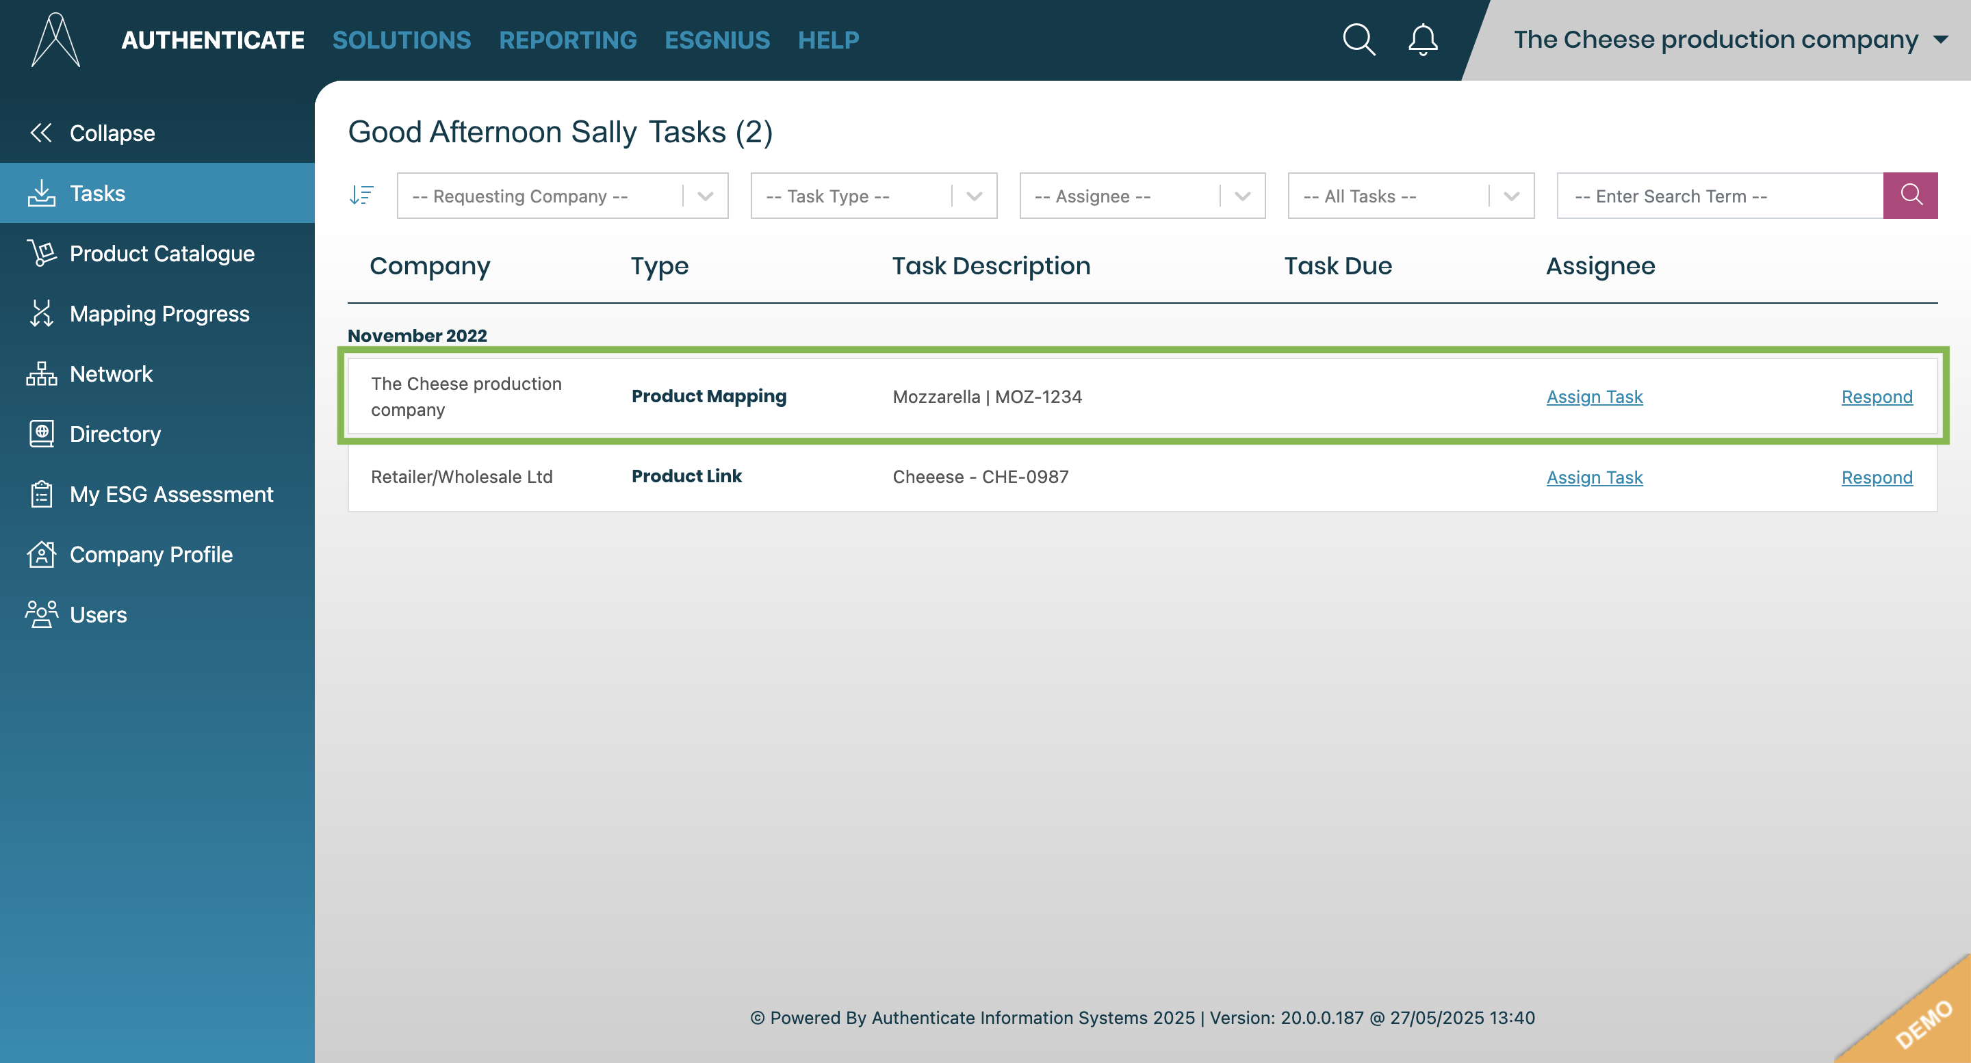Image resolution: width=1971 pixels, height=1063 pixels.
Task: Expand the Requesting Company dropdown
Action: [562, 196]
